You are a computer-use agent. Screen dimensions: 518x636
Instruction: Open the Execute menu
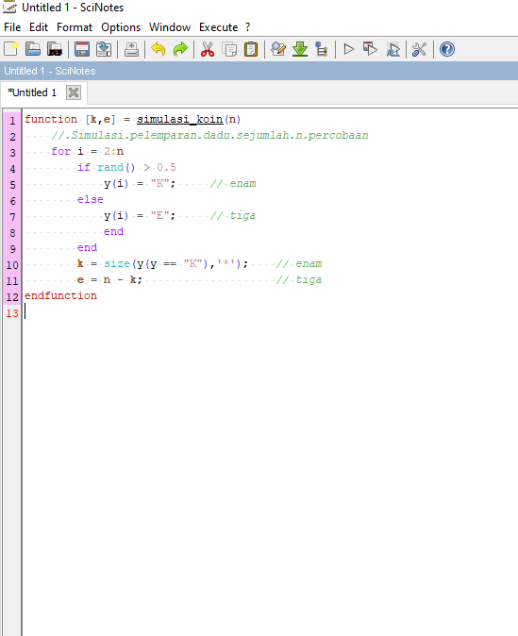(218, 27)
